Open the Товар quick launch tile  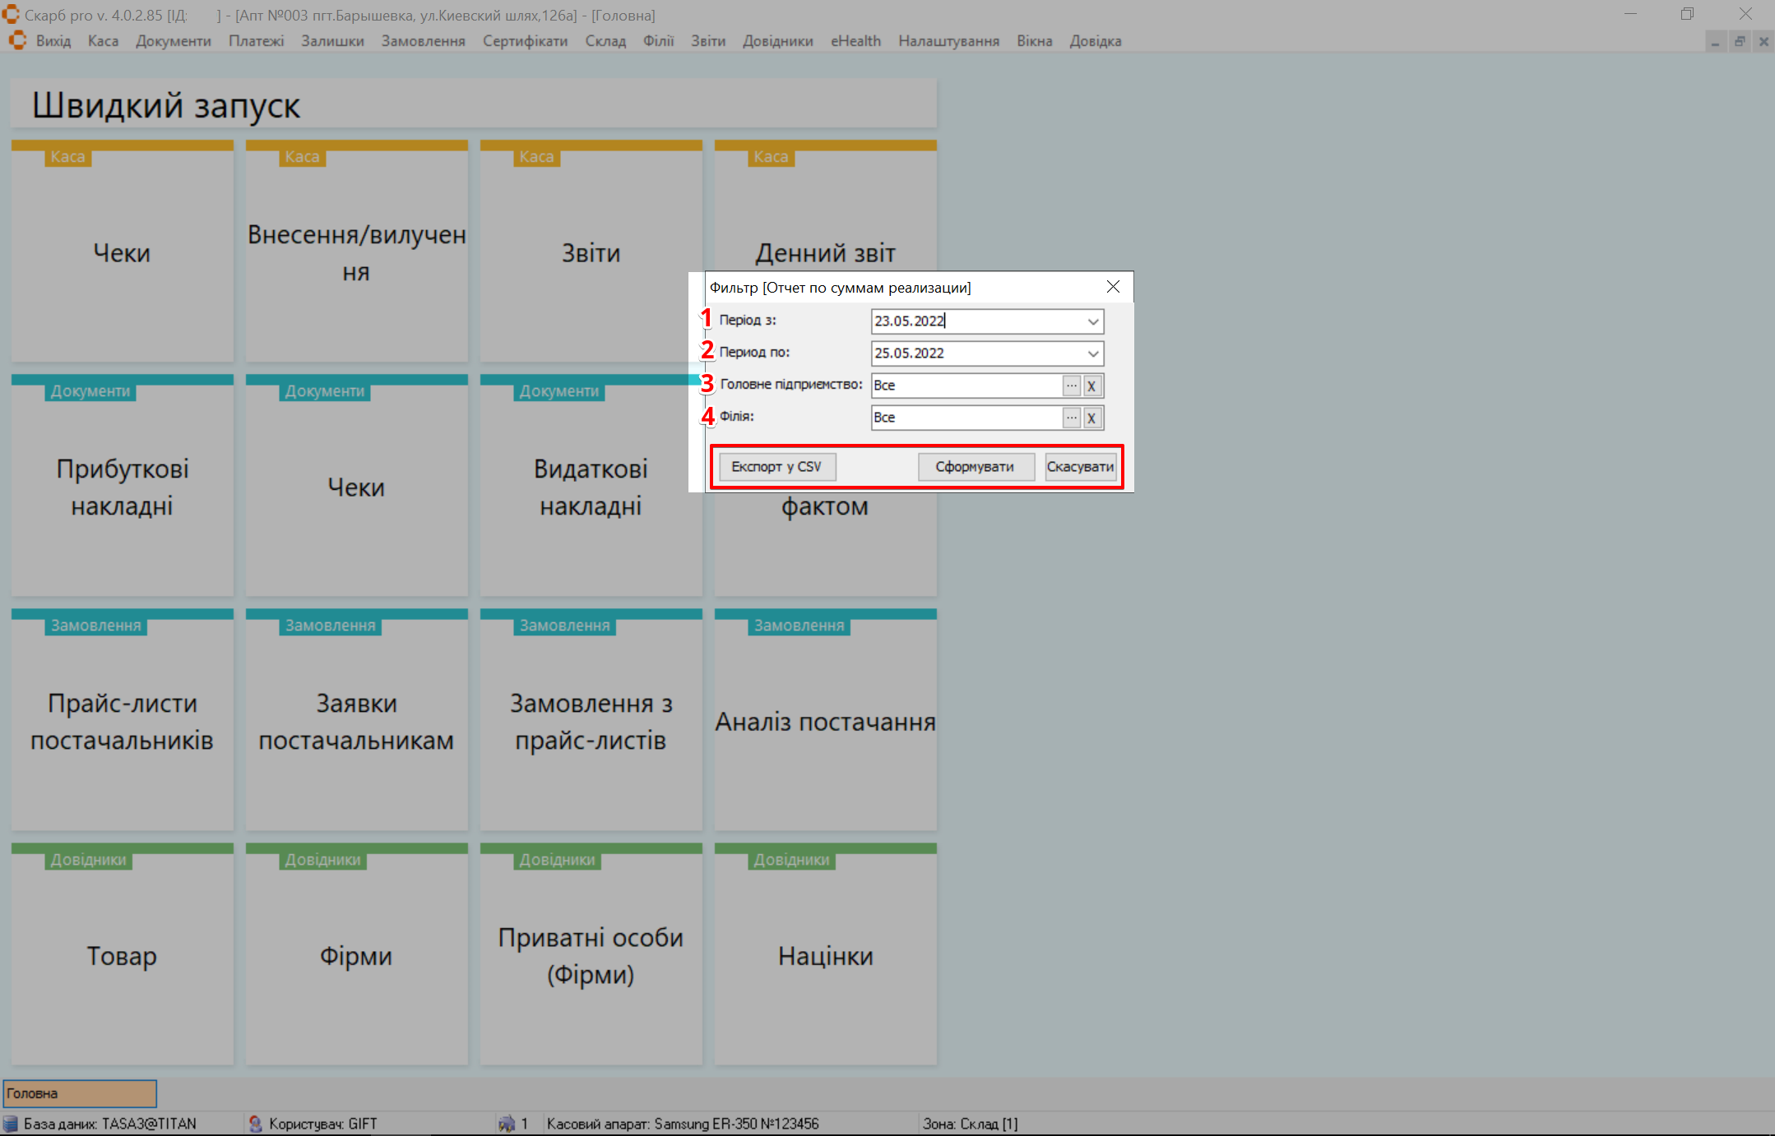pos(122,955)
